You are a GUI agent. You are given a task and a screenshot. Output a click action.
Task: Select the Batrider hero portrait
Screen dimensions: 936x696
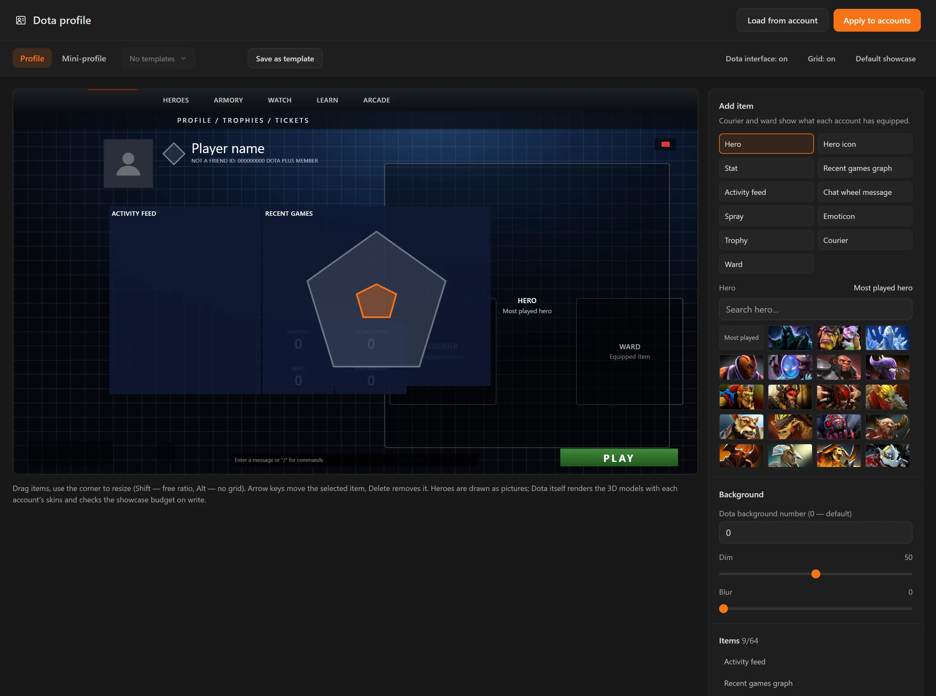pyautogui.click(x=741, y=397)
